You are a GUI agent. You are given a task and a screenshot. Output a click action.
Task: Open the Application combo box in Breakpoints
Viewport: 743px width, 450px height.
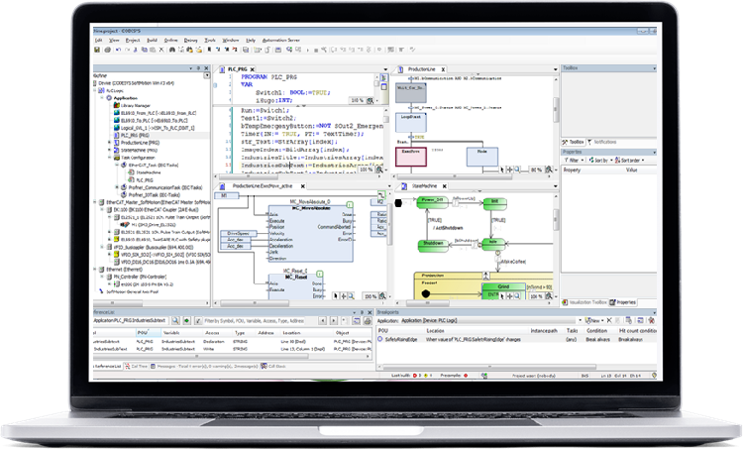(491, 320)
